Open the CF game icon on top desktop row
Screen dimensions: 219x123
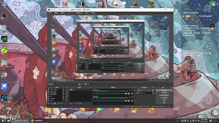[134, 4]
